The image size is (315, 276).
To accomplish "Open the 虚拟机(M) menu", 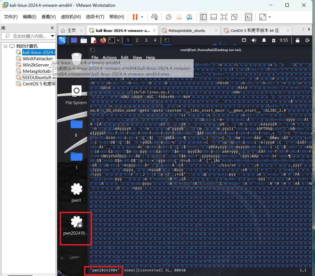I will pyautogui.click(x=71, y=17).
